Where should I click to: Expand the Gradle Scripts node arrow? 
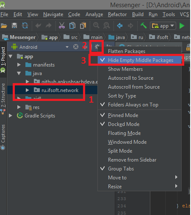11,116
